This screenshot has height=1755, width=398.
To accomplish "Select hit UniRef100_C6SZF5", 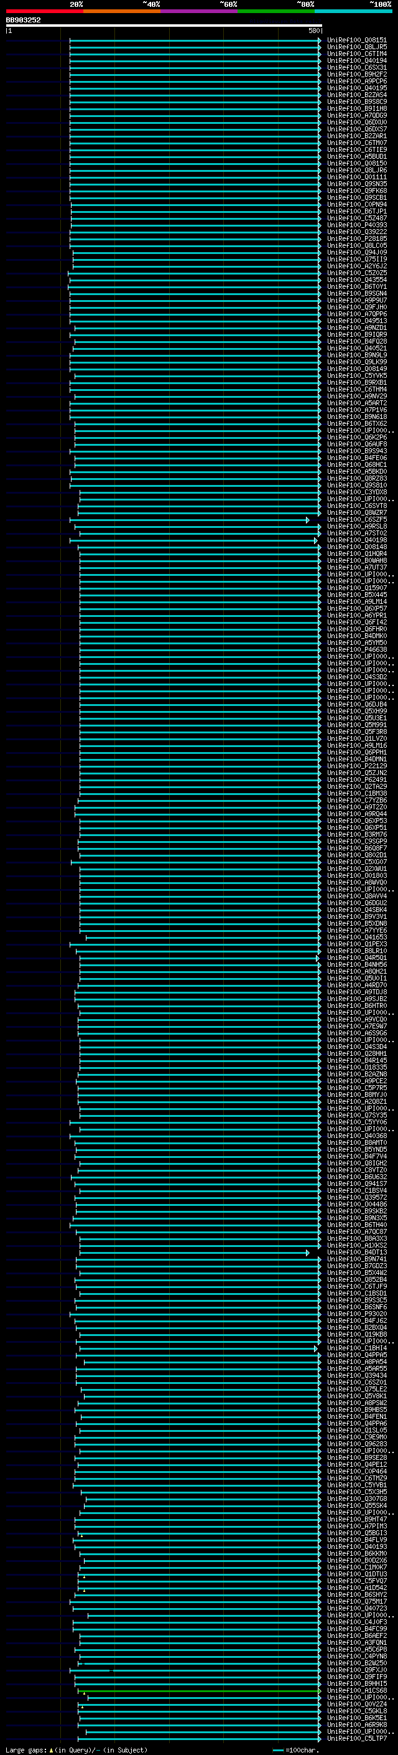I will (x=357, y=520).
